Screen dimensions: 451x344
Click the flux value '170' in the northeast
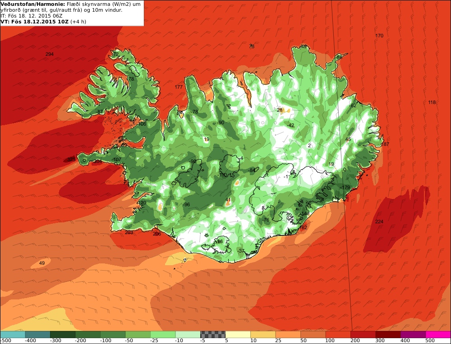click(x=379, y=36)
